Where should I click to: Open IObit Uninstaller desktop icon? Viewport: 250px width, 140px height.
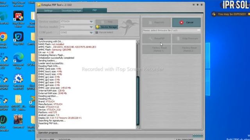point(4,123)
